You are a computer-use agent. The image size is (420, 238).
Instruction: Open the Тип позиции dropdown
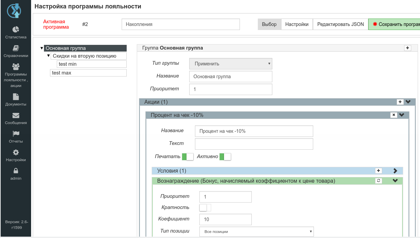pos(257,232)
